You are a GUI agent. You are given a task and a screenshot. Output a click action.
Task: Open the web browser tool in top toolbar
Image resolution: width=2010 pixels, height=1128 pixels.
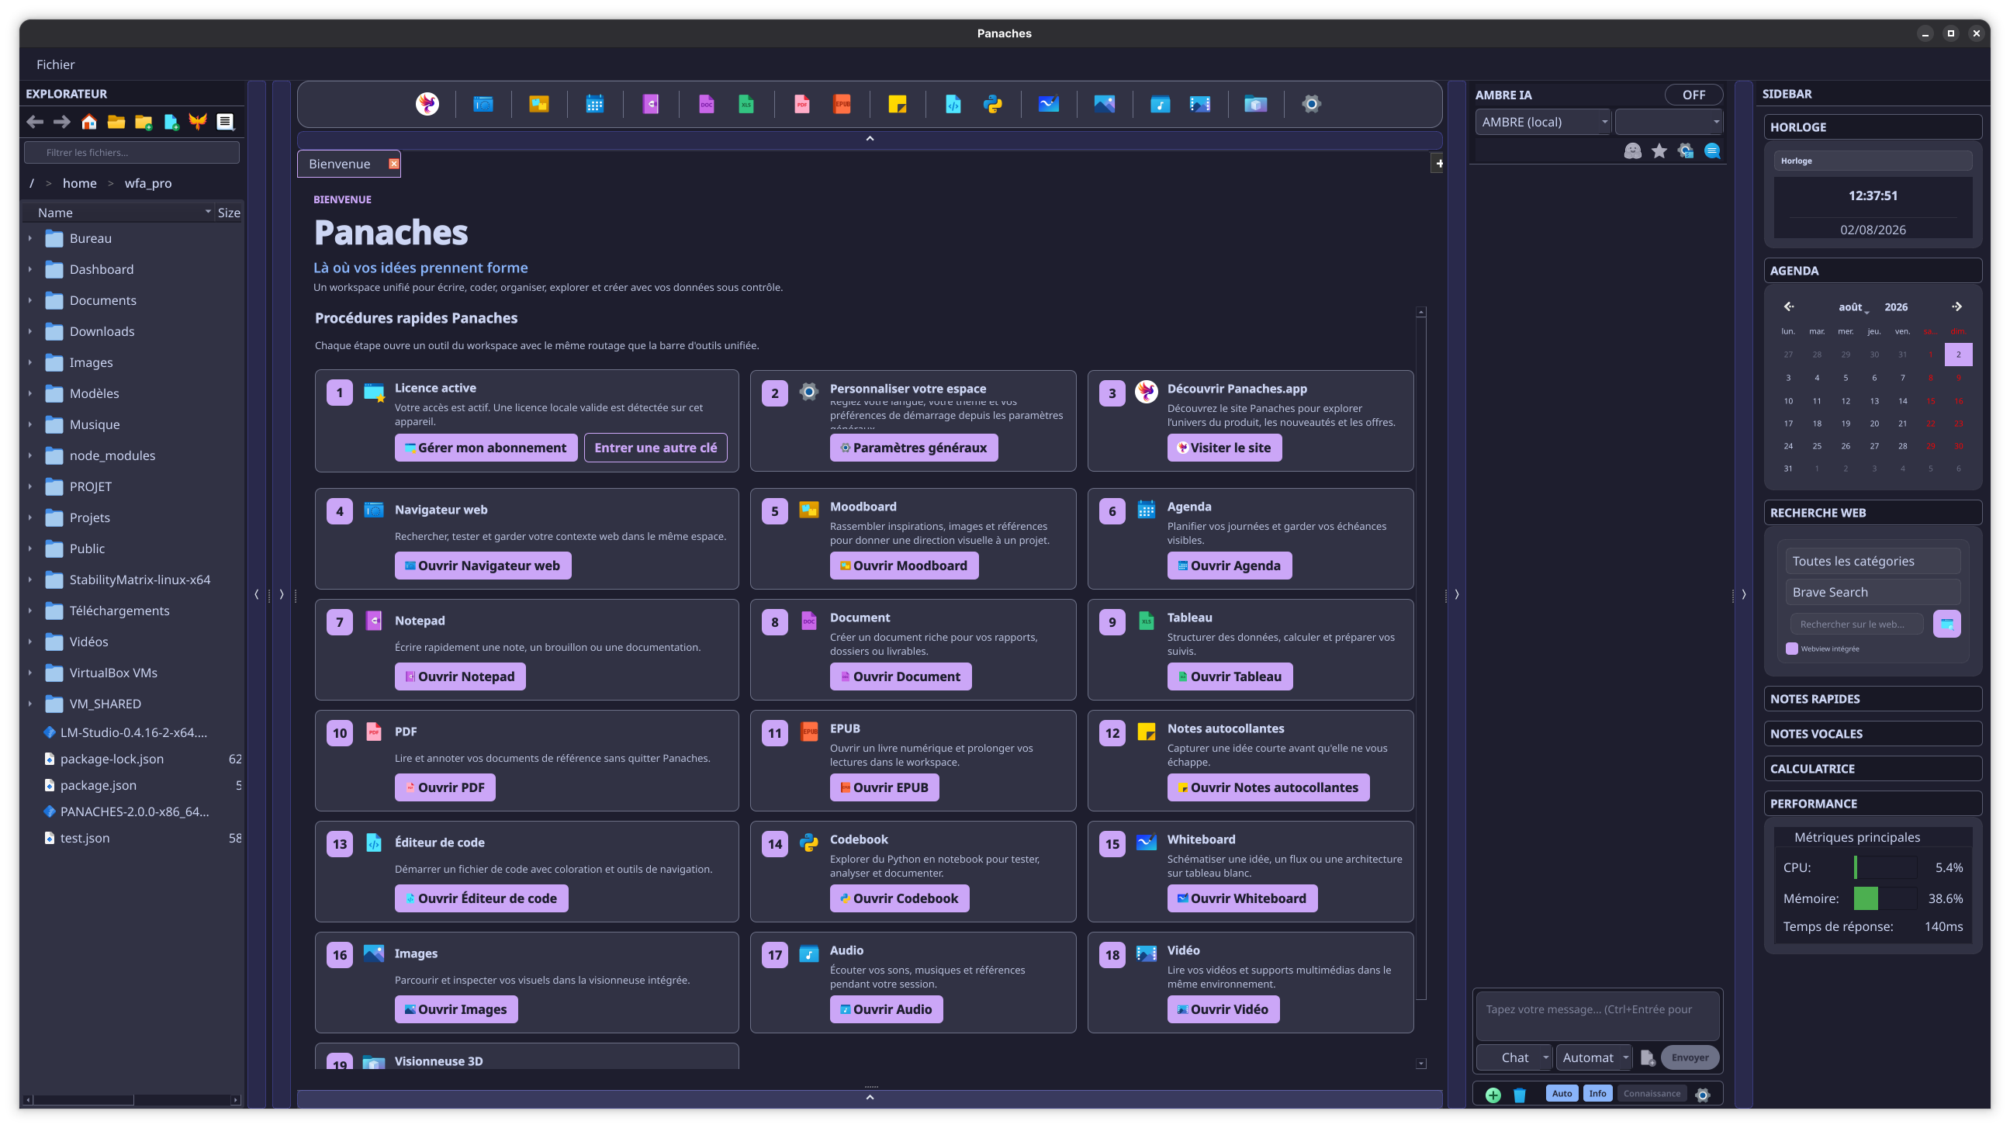point(483,104)
